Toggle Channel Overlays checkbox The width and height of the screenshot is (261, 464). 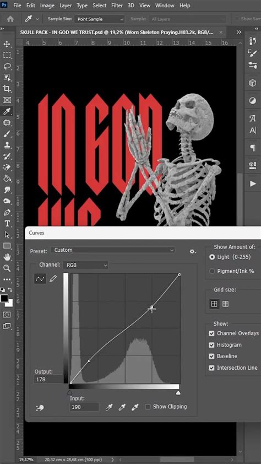211,333
